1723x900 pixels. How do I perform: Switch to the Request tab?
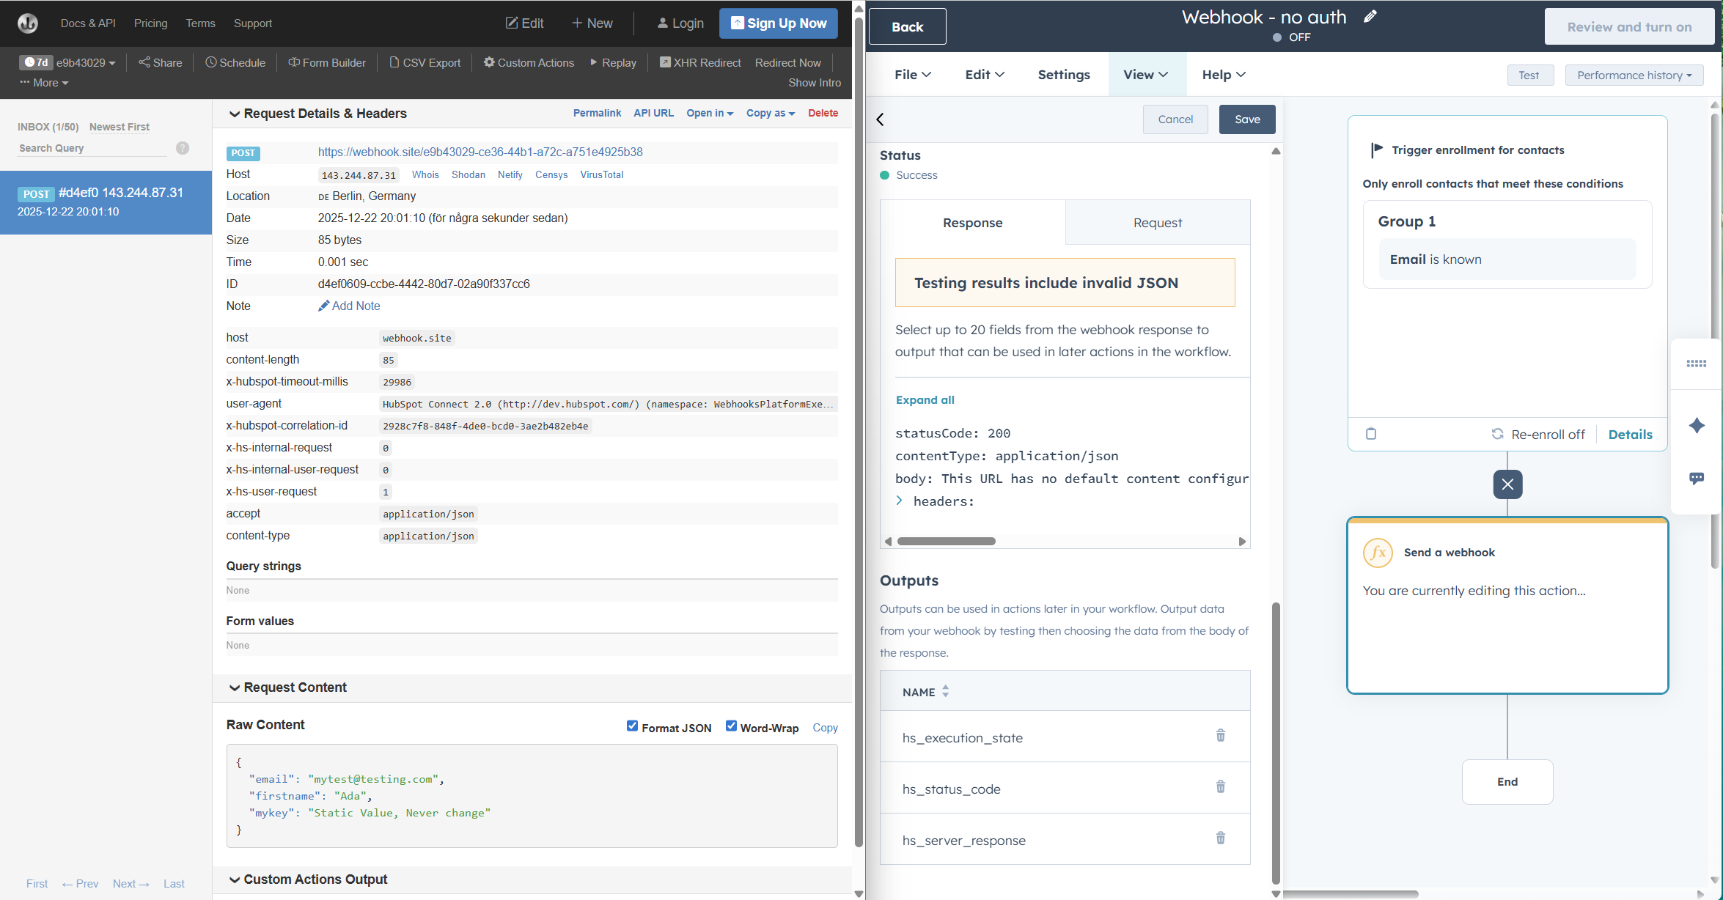tap(1157, 223)
